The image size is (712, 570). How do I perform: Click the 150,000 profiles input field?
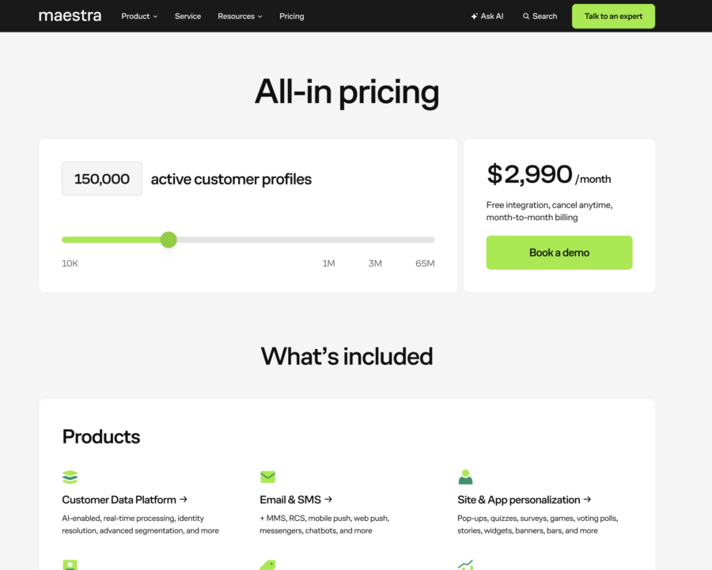(102, 179)
